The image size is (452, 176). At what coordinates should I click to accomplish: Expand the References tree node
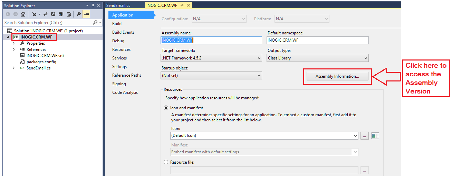coord(14,49)
